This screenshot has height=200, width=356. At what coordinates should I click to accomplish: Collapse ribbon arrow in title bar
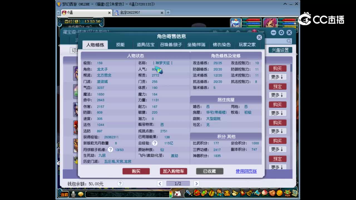(285, 4)
